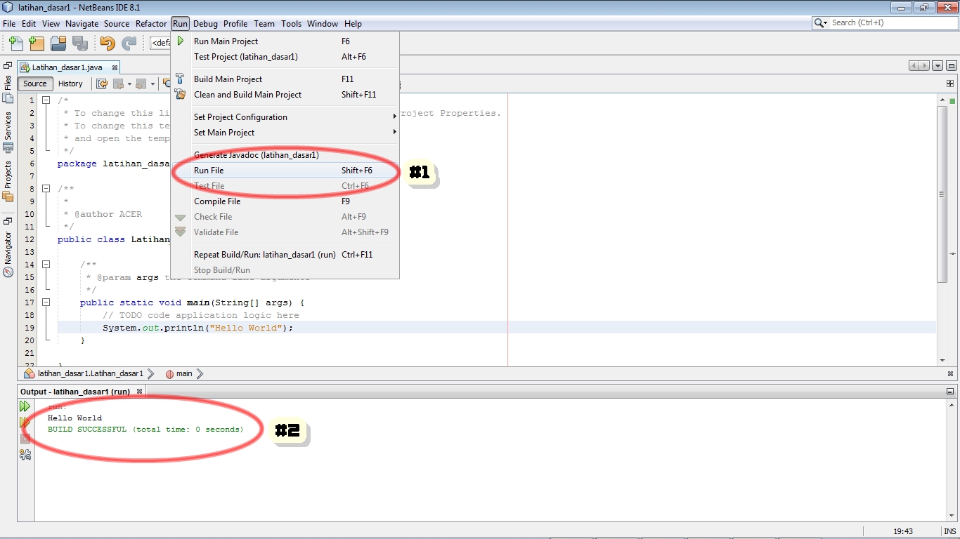Open Runtime Properties wrench icon in Output panel
The width and height of the screenshot is (960, 539).
pos(25,454)
